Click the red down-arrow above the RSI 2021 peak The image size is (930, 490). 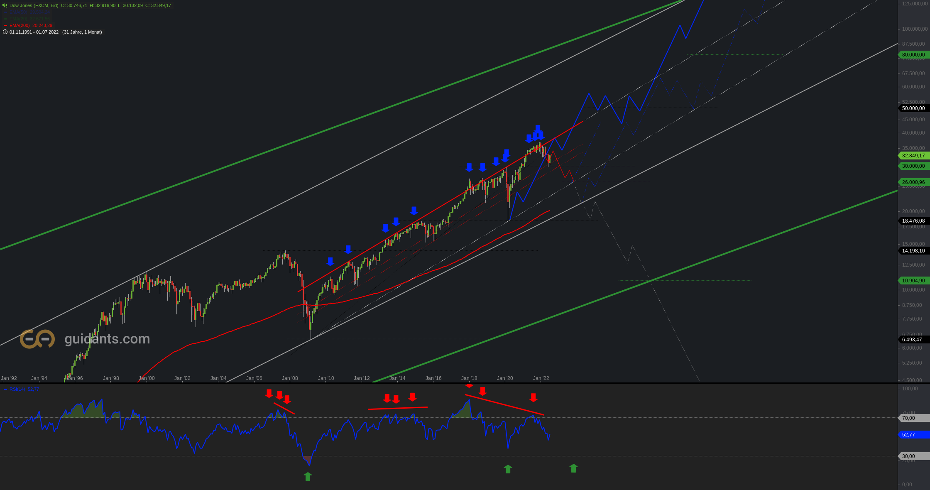tap(534, 398)
